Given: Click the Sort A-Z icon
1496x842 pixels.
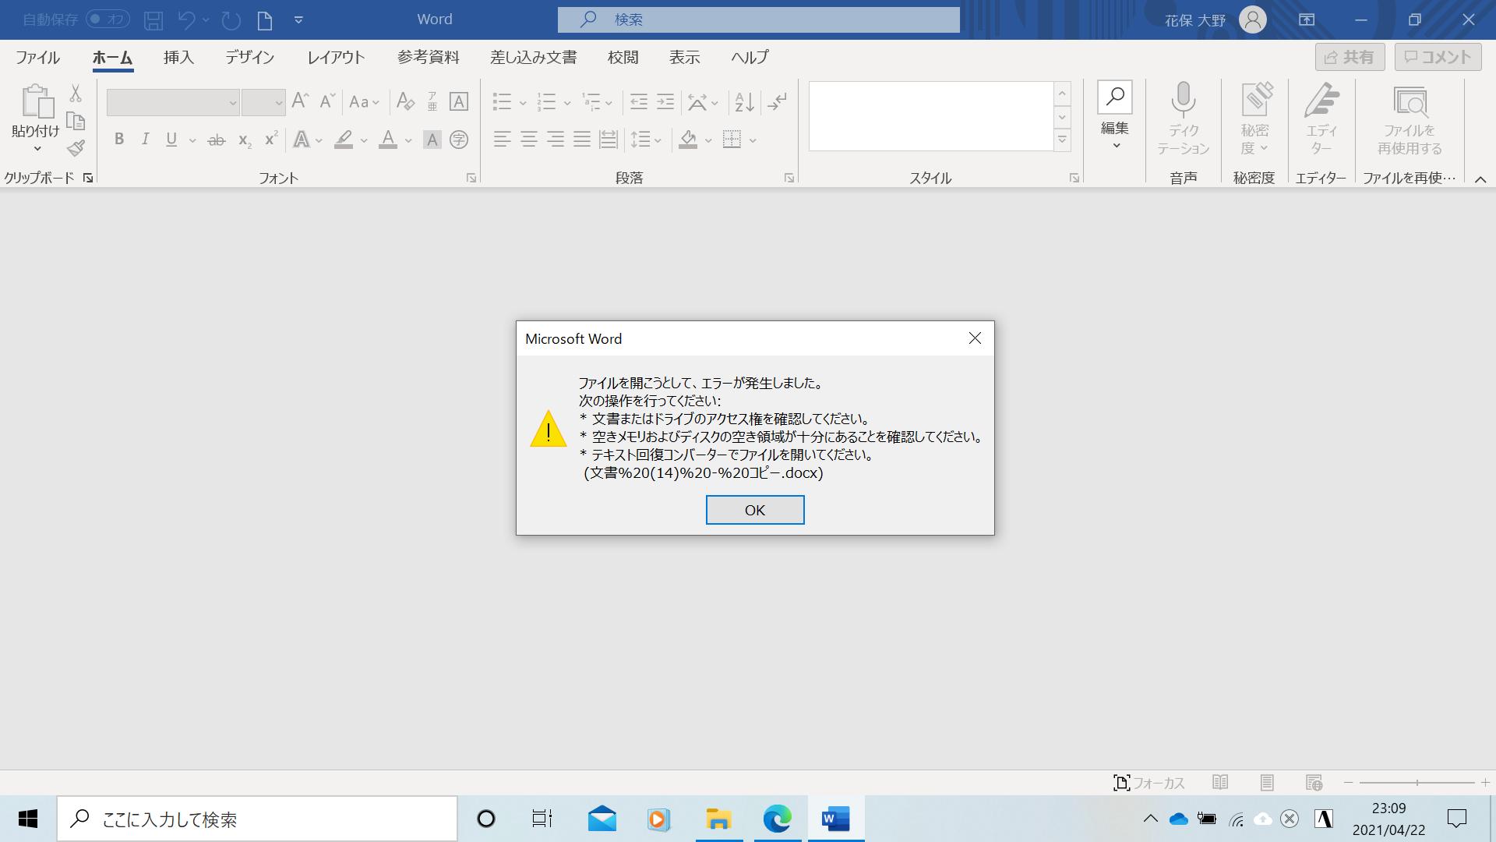Looking at the screenshot, I should coord(745,102).
